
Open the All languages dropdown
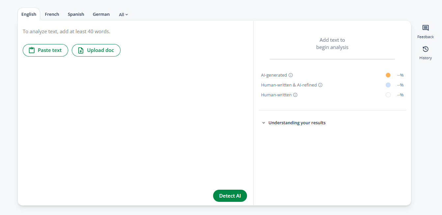[123, 14]
